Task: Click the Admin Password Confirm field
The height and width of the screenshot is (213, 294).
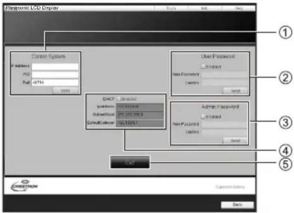Action: pyautogui.click(x=225, y=132)
